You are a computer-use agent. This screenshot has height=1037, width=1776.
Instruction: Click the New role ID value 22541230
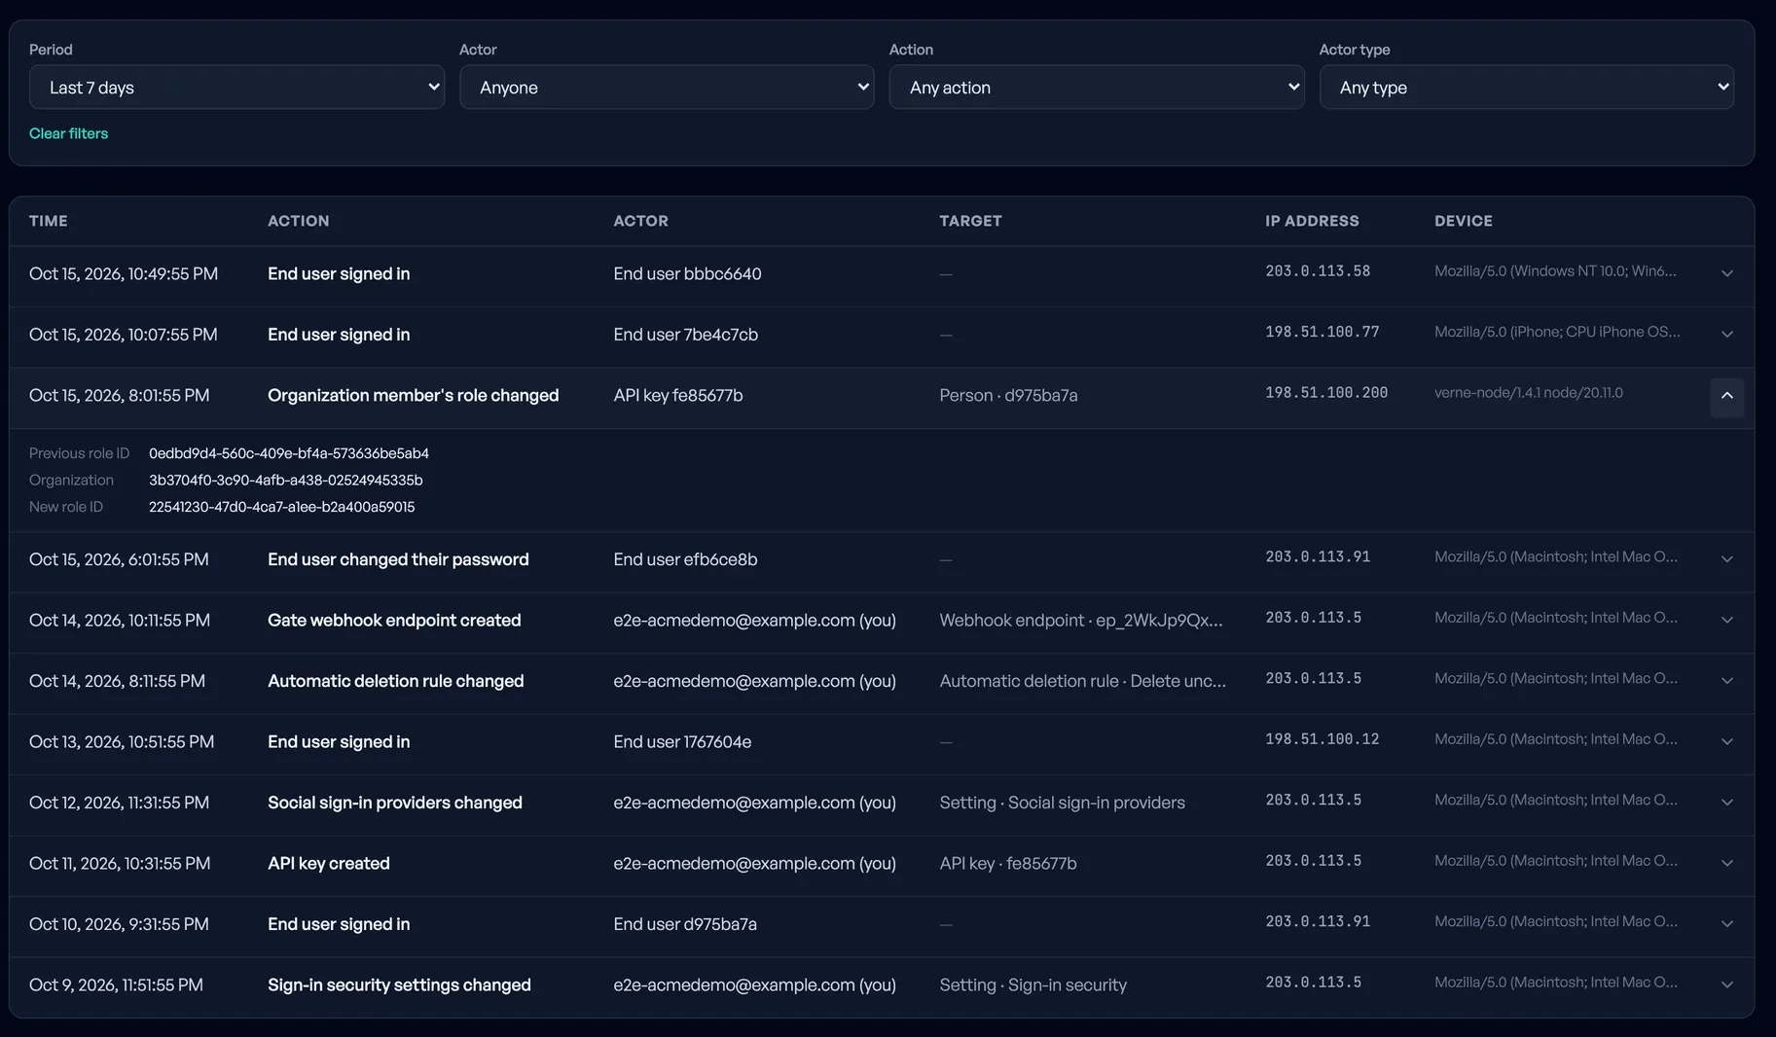[282, 507]
